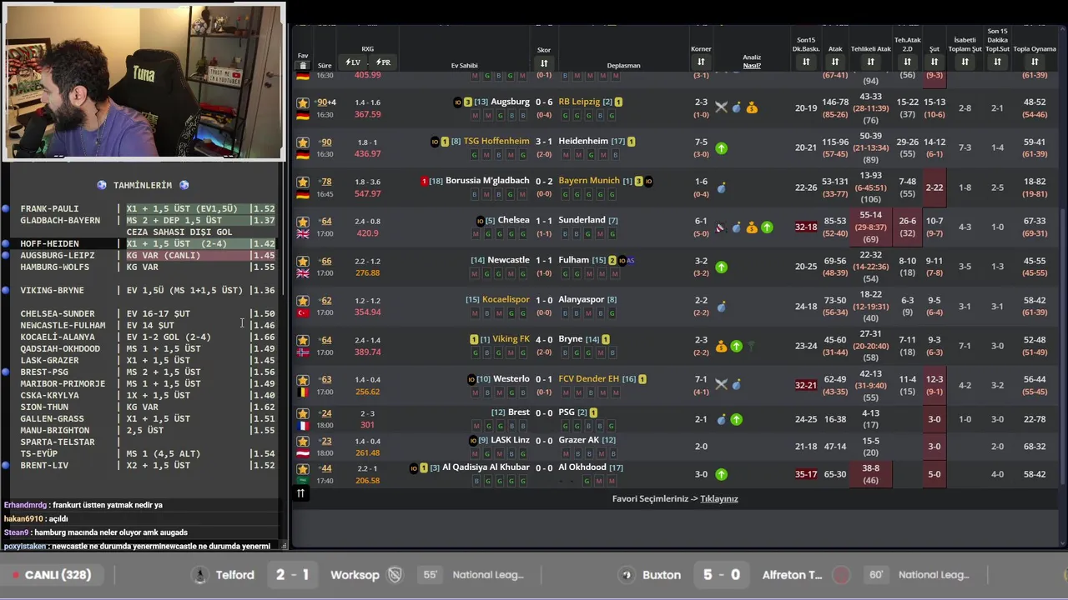1068x600 pixels.
Task: Click whistle icon in Chelsea row
Action: coord(720,227)
